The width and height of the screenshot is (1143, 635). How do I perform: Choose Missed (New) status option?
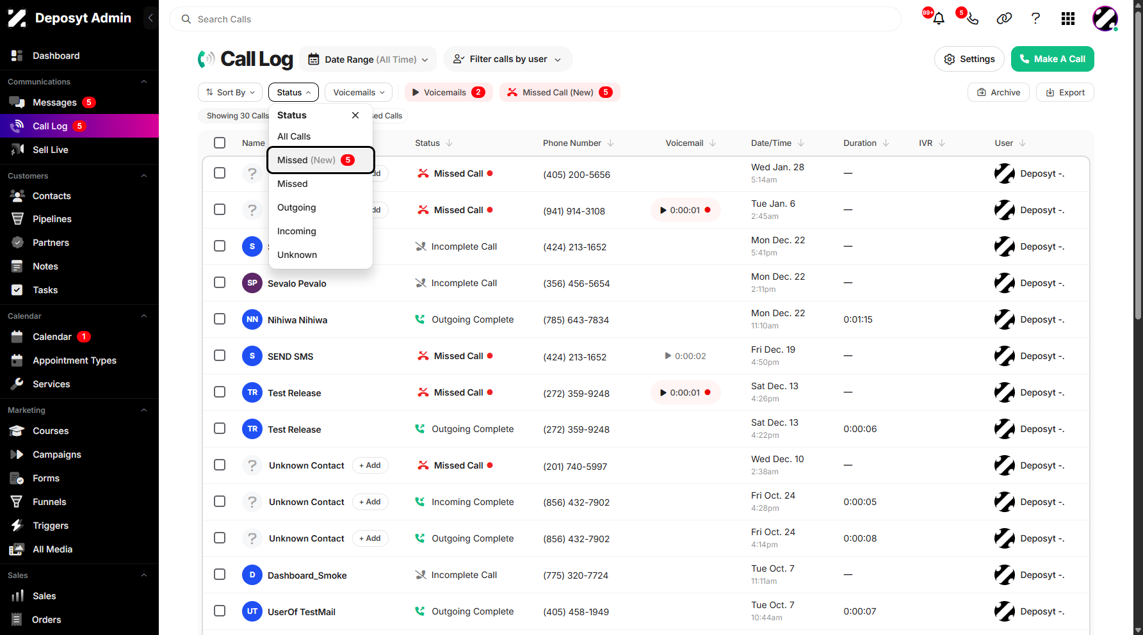coord(321,160)
